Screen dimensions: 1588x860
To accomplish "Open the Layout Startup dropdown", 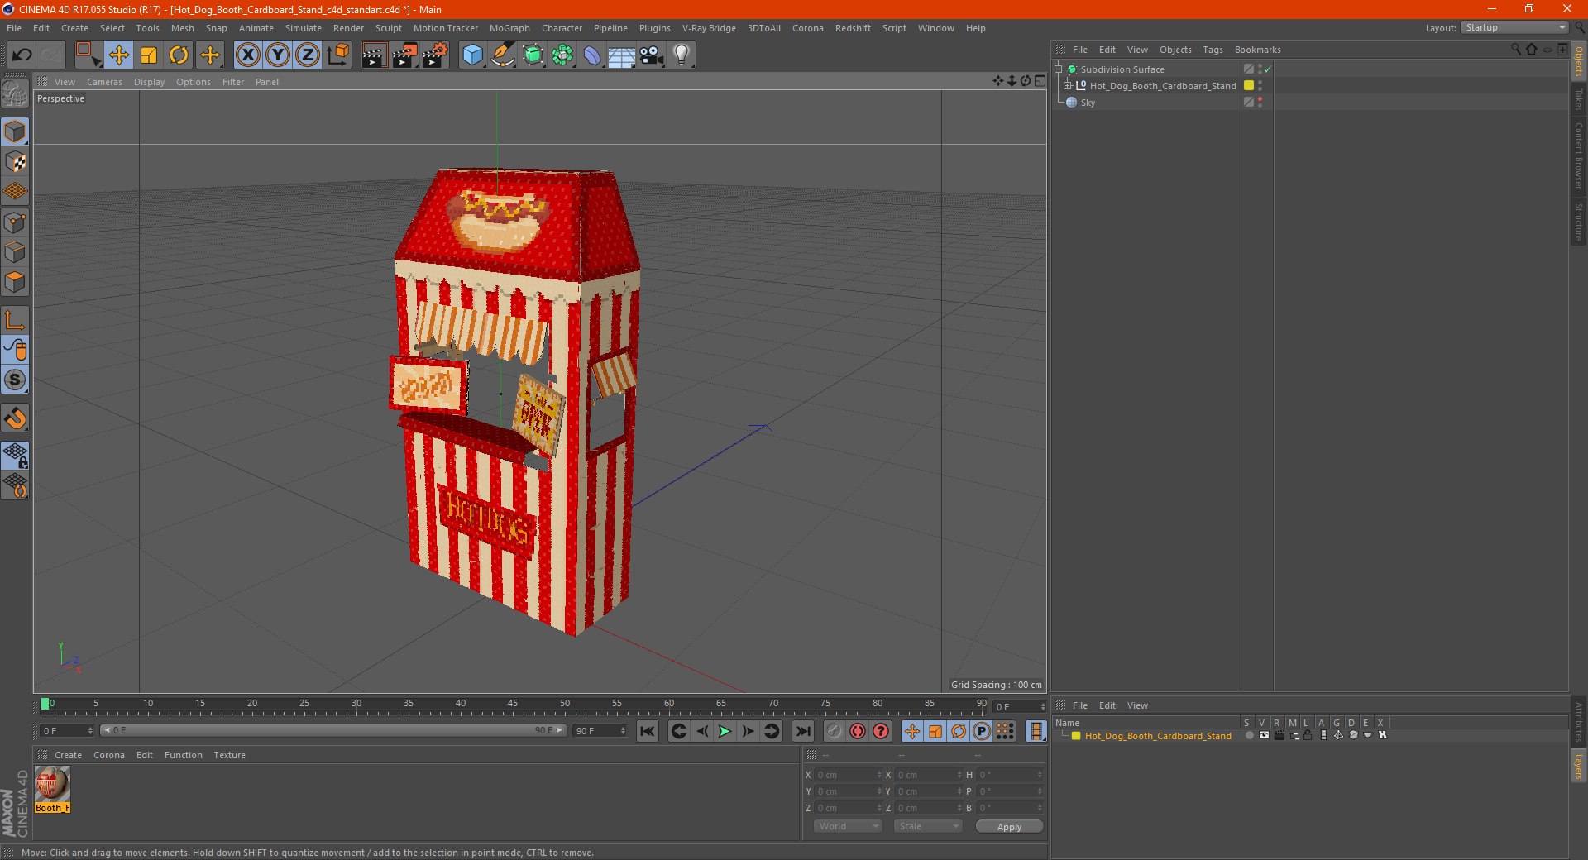I will click(x=1514, y=27).
